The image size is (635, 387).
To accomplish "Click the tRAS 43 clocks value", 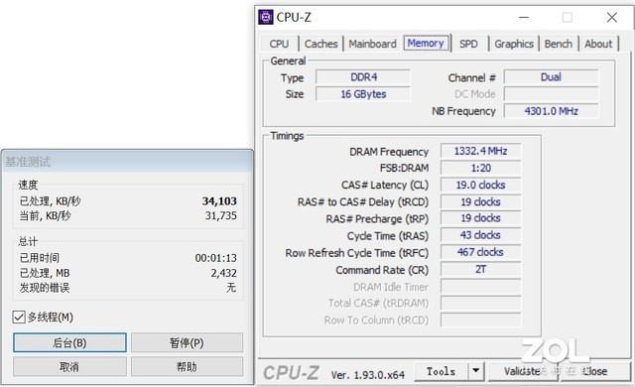I will click(480, 235).
